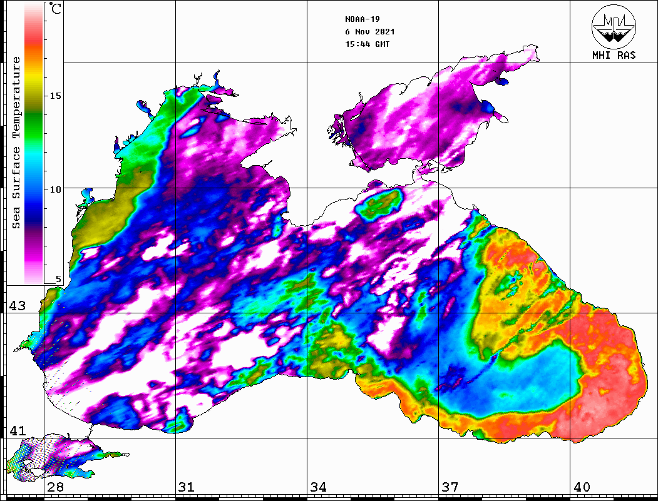Click the 10 value on temperature scale
The image size is (658, 501).
(x=55, y=190)
